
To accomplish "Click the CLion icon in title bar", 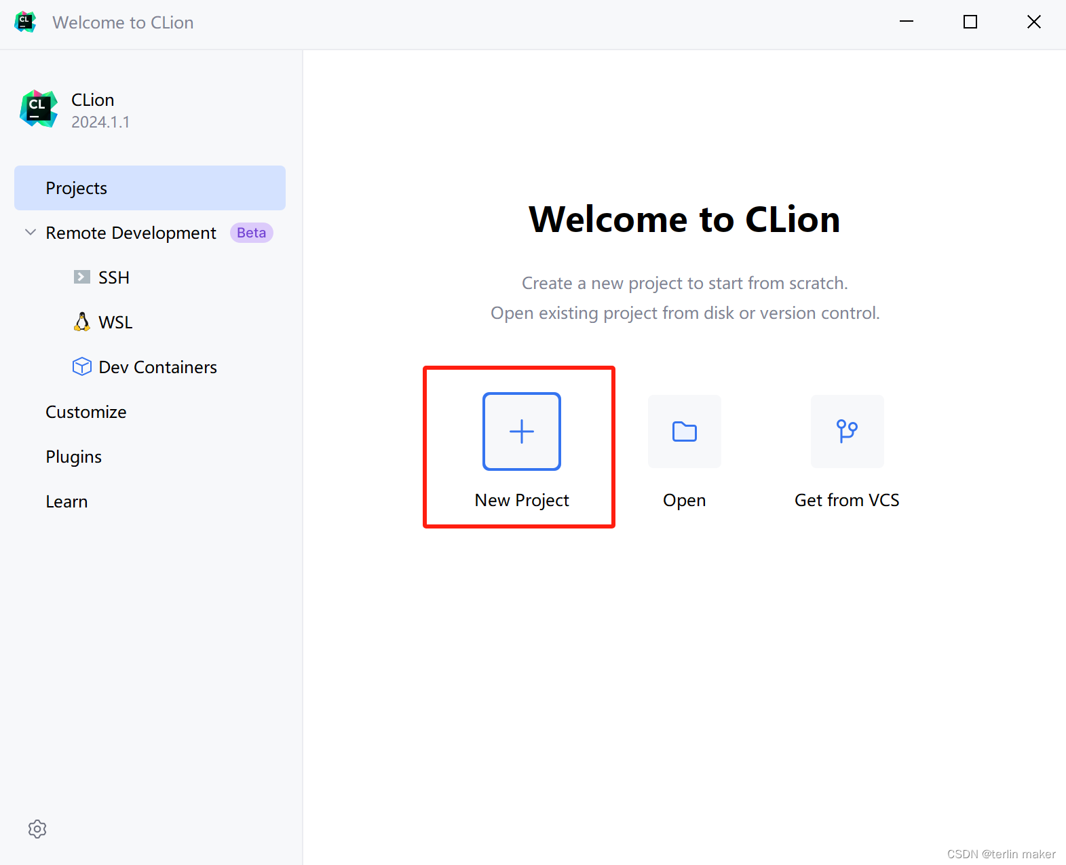I will [x=25, y=22].
